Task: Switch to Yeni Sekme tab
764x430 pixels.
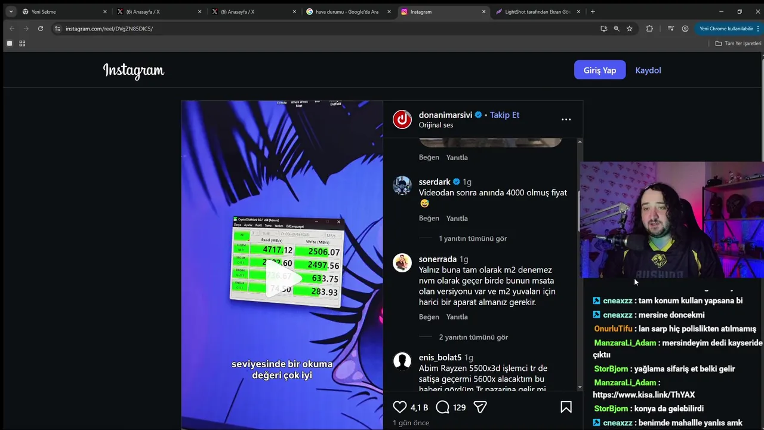Action: [64, 11]
